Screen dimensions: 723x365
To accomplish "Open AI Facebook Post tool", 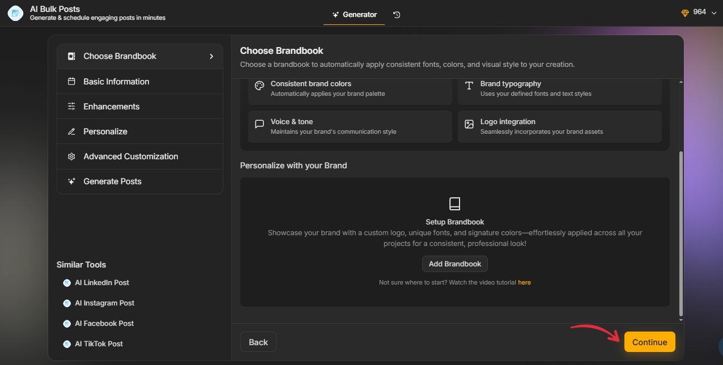I will click(104, 324).
